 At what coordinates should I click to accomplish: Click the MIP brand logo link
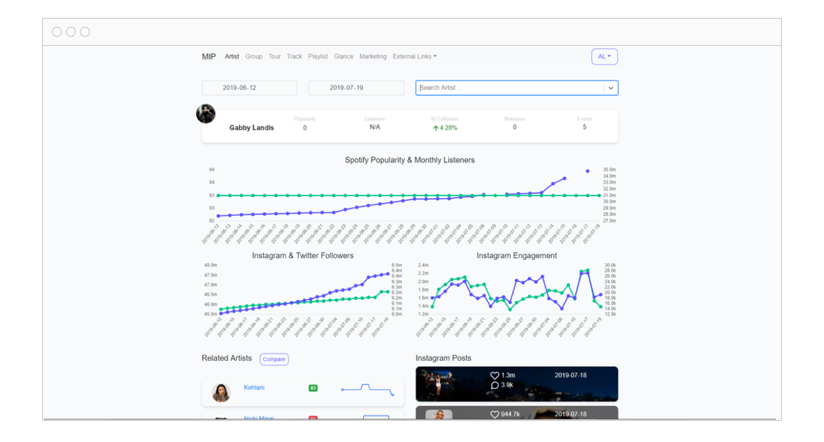point(209,57)
